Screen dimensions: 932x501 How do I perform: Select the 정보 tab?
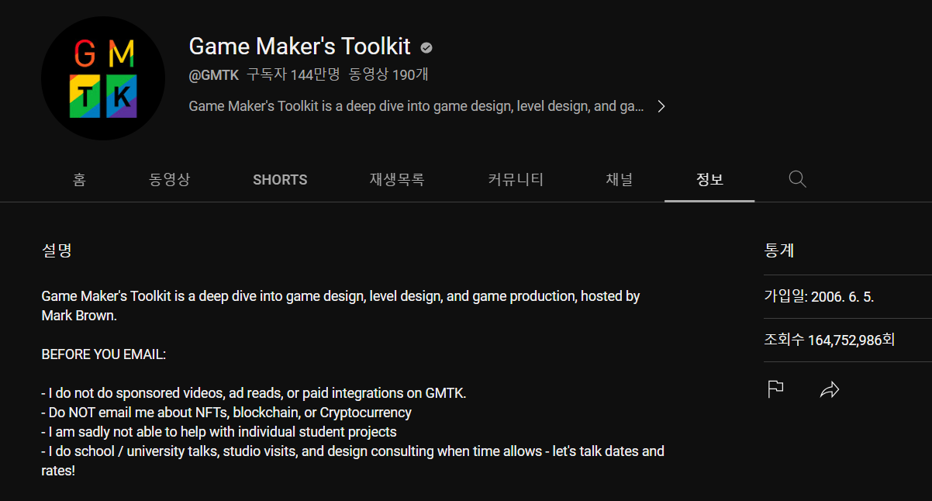point(709,179)
